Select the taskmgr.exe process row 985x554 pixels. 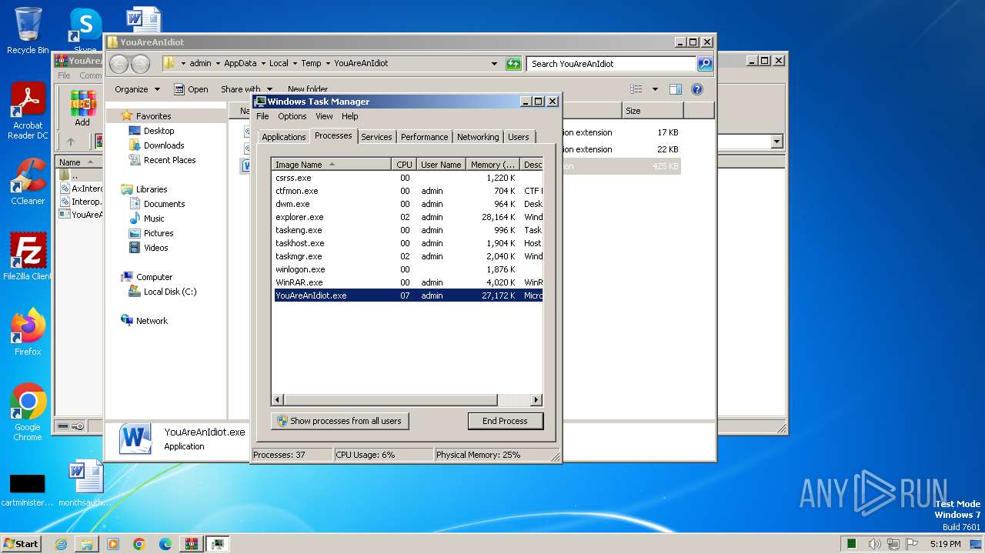408,256
